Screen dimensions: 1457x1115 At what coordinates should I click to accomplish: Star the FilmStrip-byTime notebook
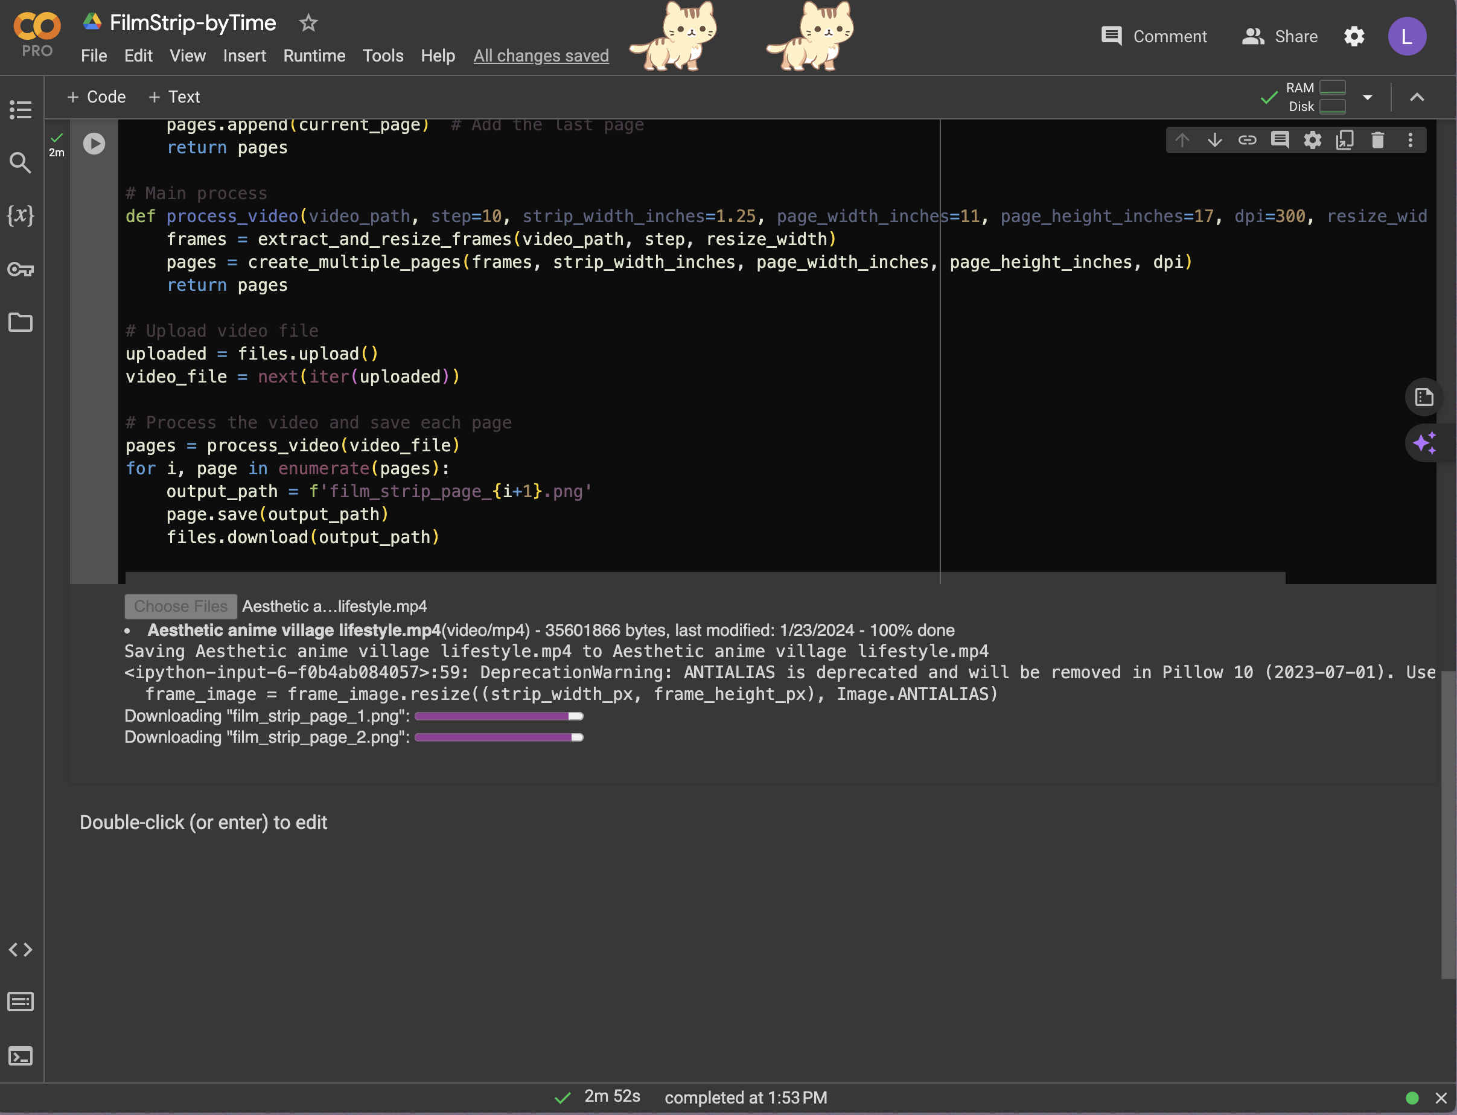click(x=308, y=23)
